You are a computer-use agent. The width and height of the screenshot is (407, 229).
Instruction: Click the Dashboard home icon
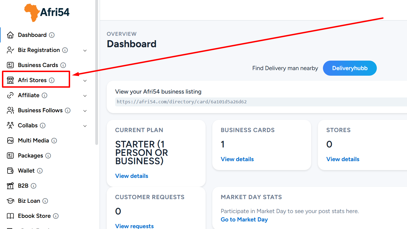click(x=10, y=35)
